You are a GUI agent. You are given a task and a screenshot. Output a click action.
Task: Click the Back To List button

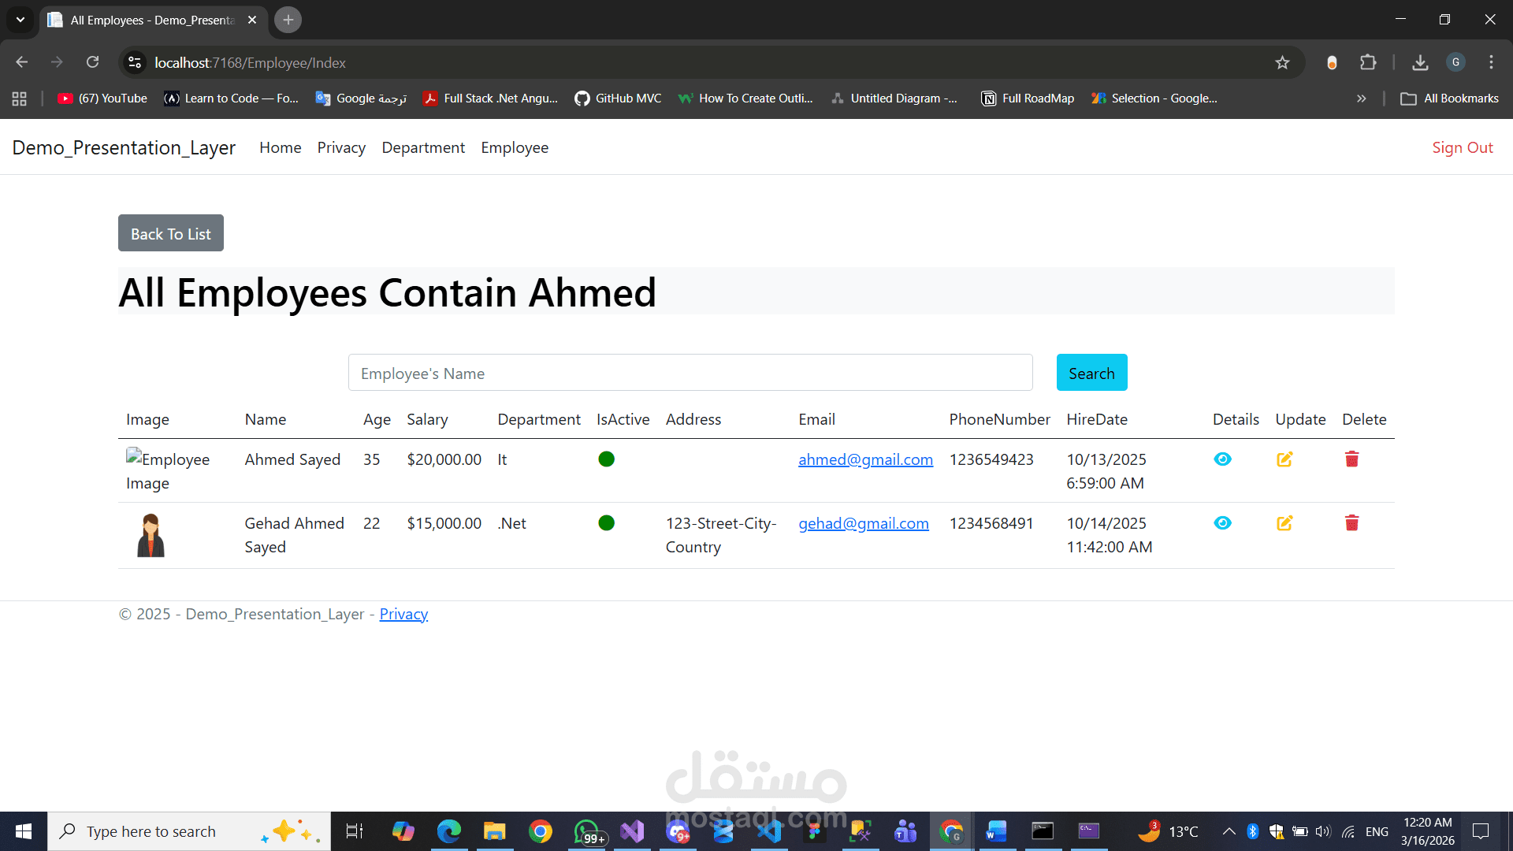click(171, 233)
